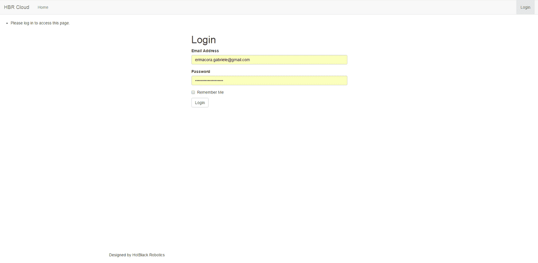Image resolution: width=538 pixels, height=263 pixels.
Task: Open the HotBlack Robotics footer link
Action: pyautogui.click(x=148, y=255)
